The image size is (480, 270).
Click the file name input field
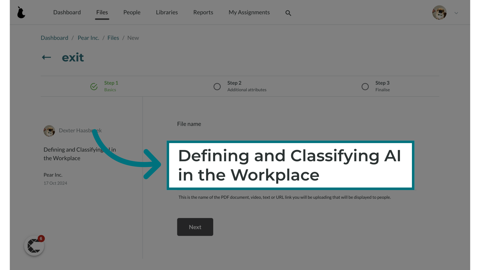[x=290, y=165]
